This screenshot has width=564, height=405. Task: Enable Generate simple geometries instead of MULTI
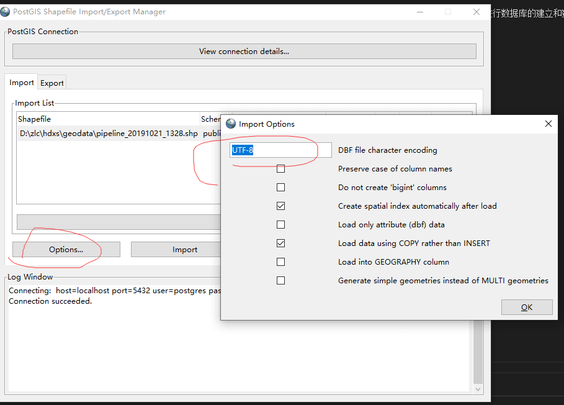281,281
